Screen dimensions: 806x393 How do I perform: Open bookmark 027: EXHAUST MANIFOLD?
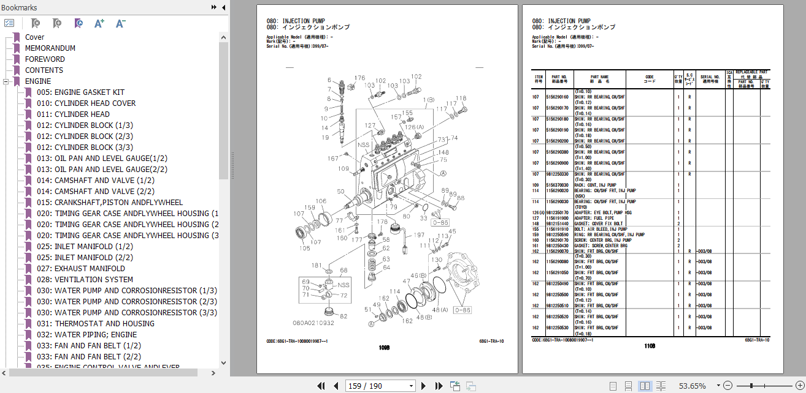81,269
